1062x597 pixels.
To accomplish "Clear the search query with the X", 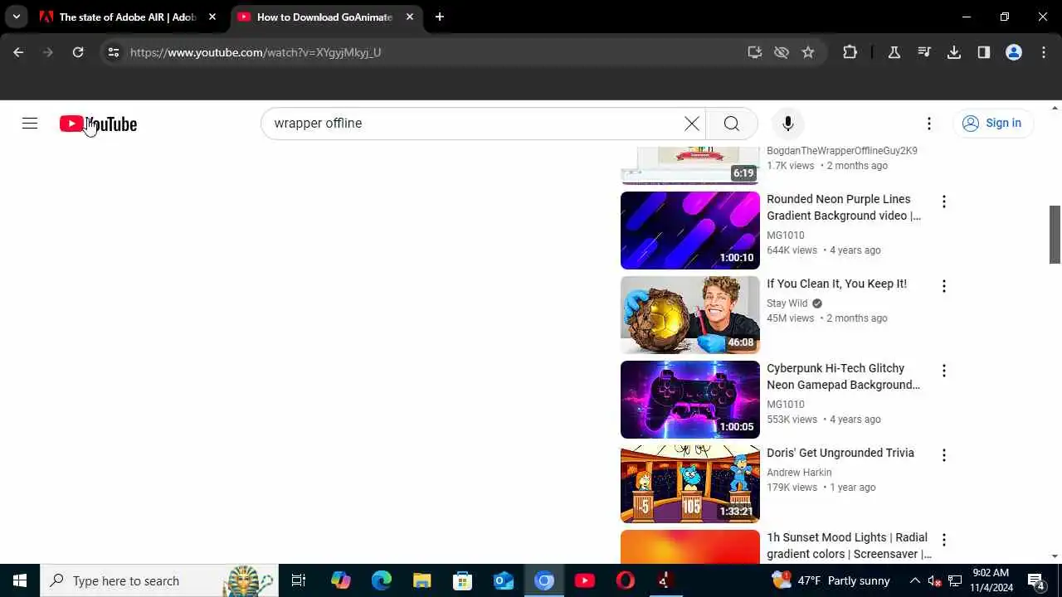I will (692, 124).
